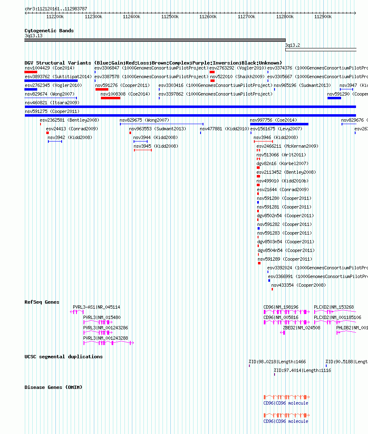Click the esv2362581 (Bentley2008) label

point(69,120)
